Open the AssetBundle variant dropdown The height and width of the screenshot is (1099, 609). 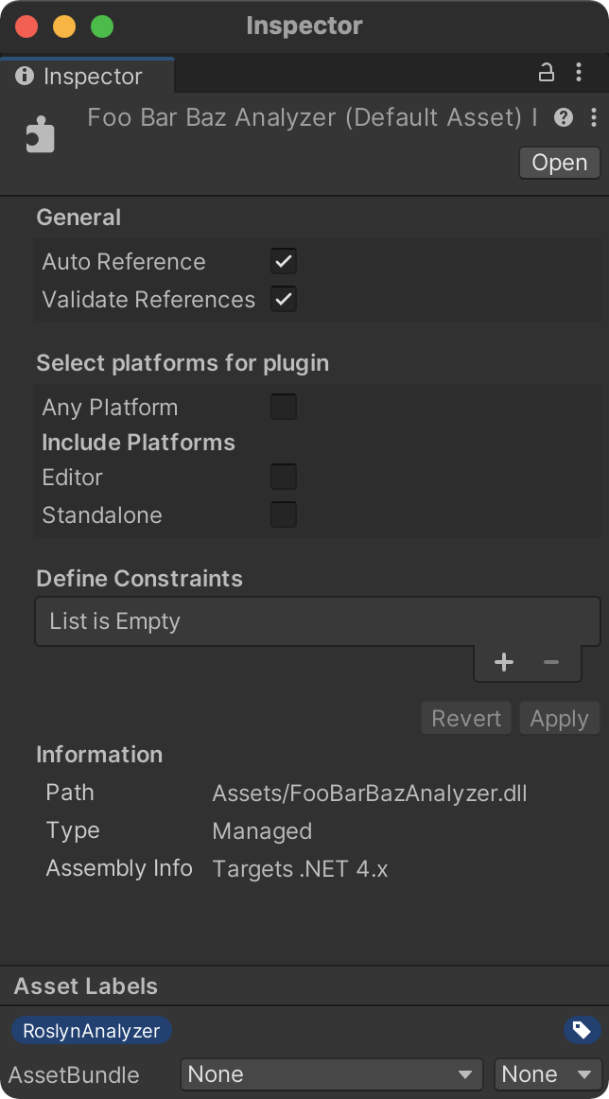[x=548, y=1074]
